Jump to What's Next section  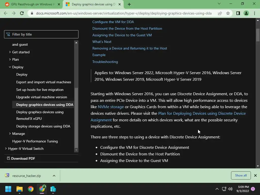point(102,42)
